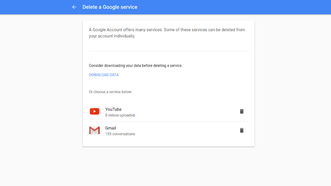331x186 pixels.
Task: Click the 'Or choose a service below' label
Action: tap(111, 92)
